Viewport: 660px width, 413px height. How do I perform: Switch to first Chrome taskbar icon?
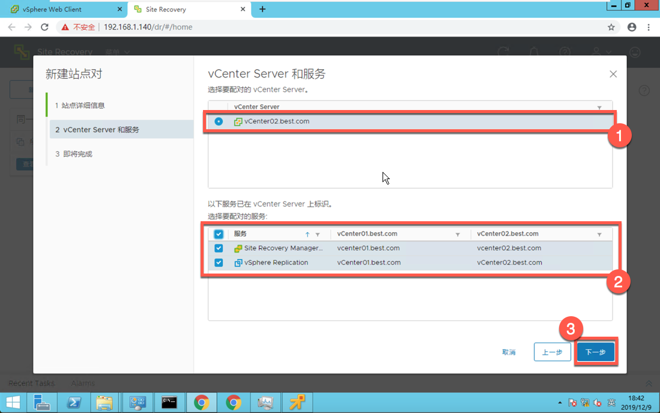click(202, 402)
